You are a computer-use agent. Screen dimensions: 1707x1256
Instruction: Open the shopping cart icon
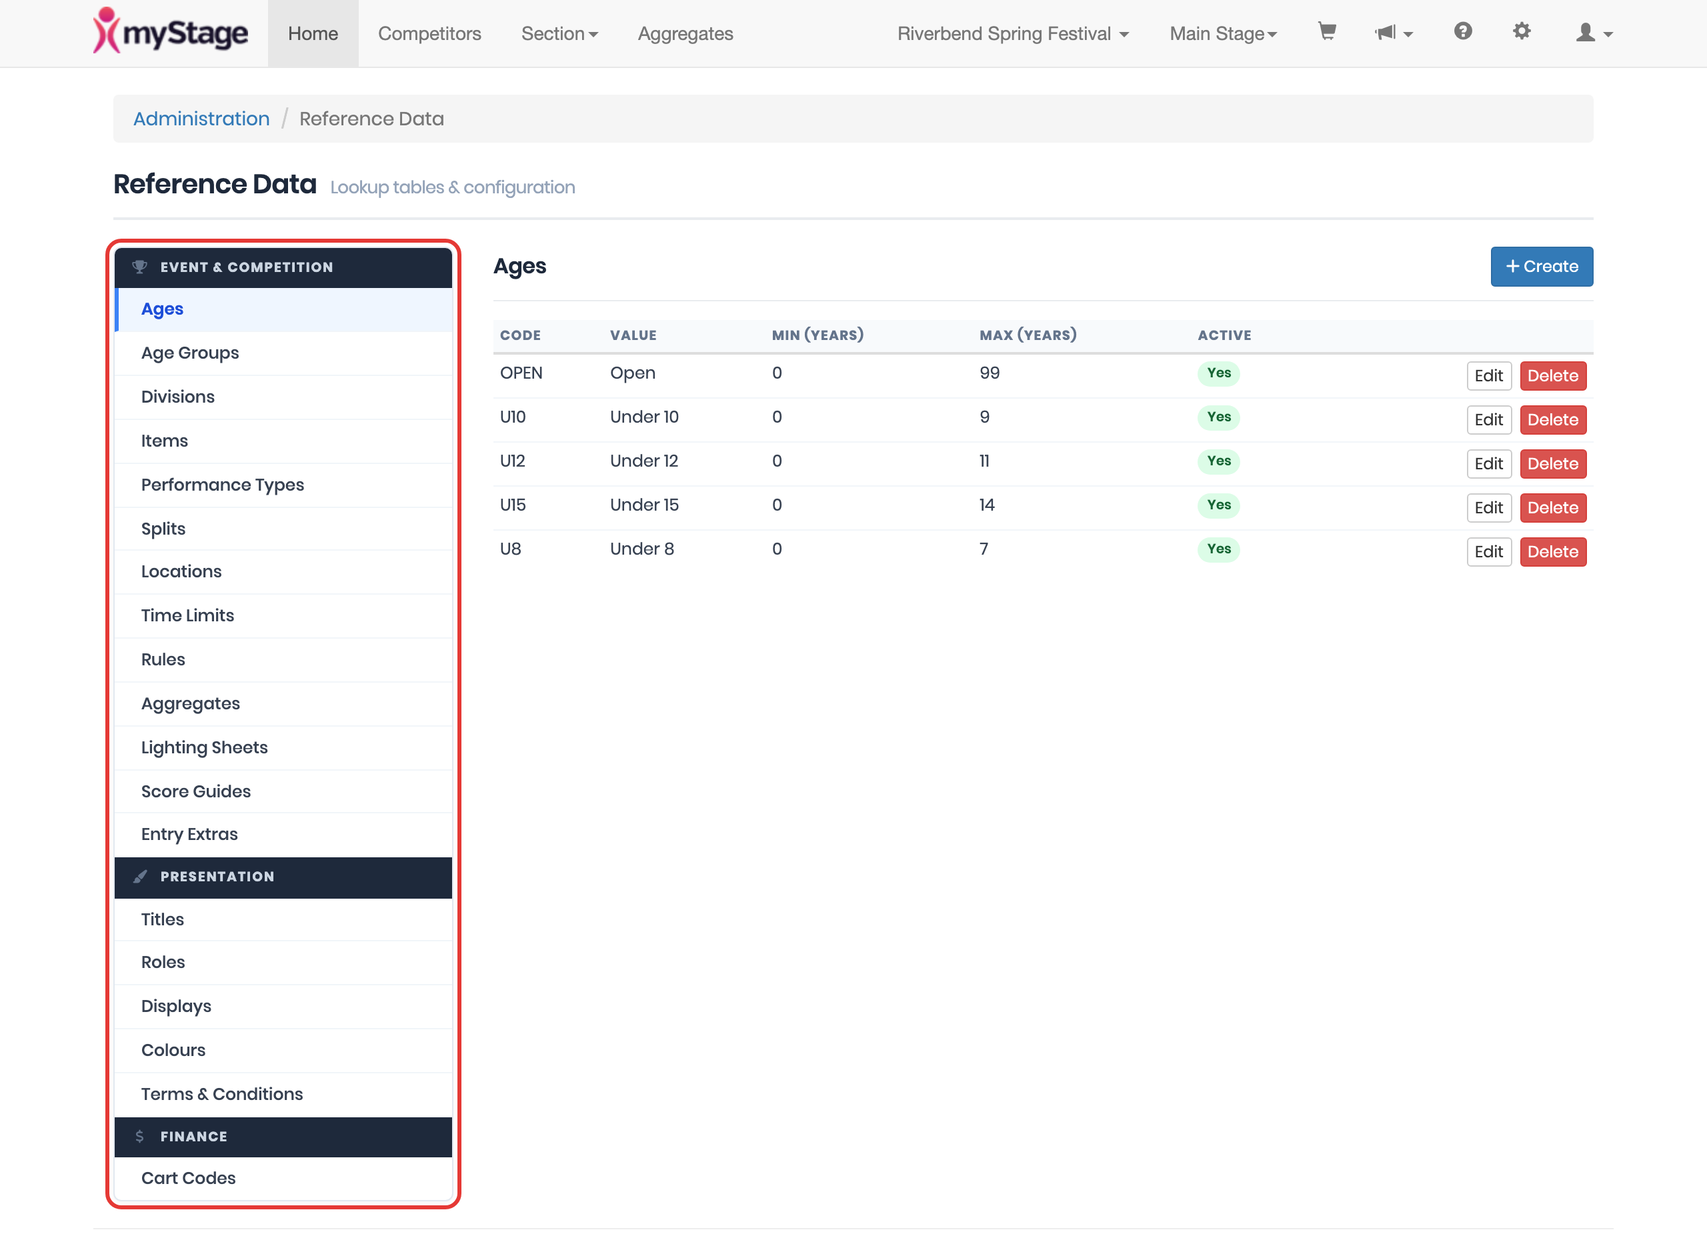coord(1327,32)
